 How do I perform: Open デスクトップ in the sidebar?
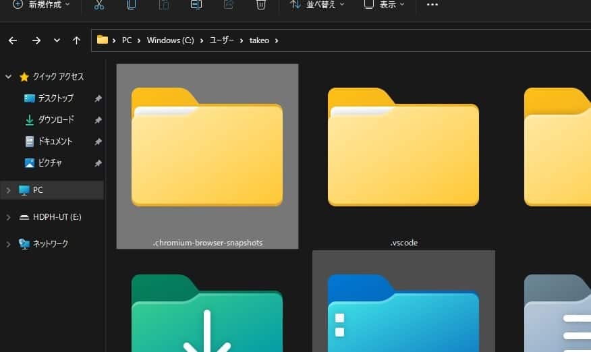56,98
